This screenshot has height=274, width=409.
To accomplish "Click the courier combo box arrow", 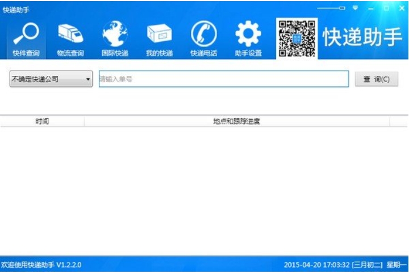I will 88,79.
